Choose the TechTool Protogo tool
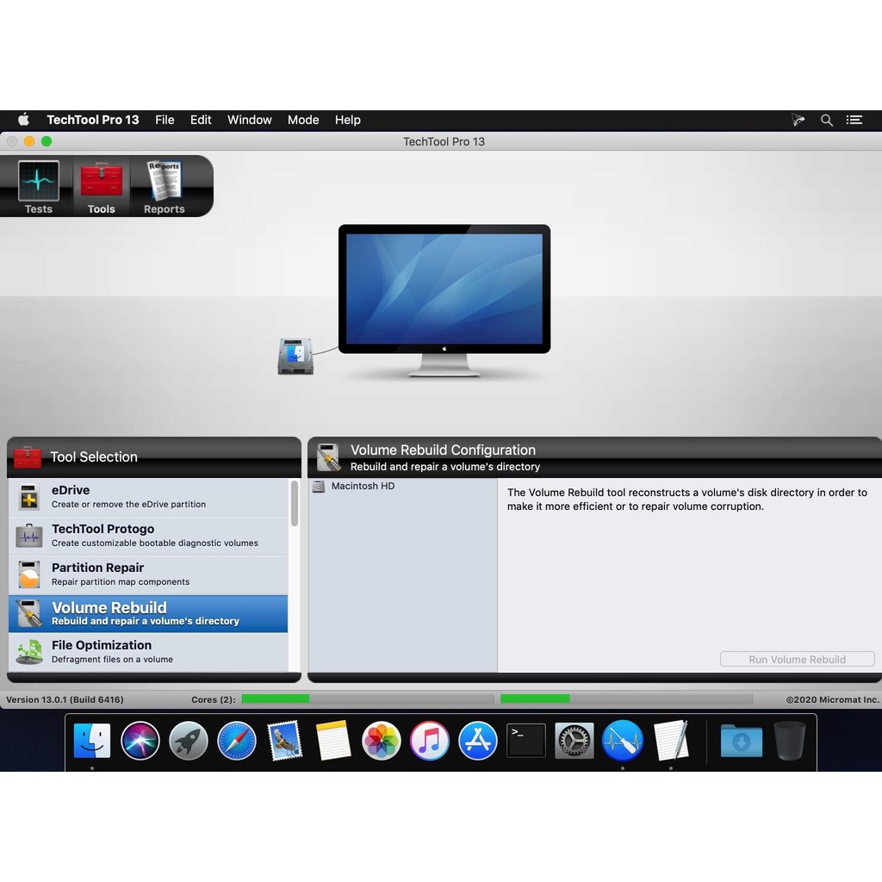Screen dimensions: 882x882 [148, 536]
